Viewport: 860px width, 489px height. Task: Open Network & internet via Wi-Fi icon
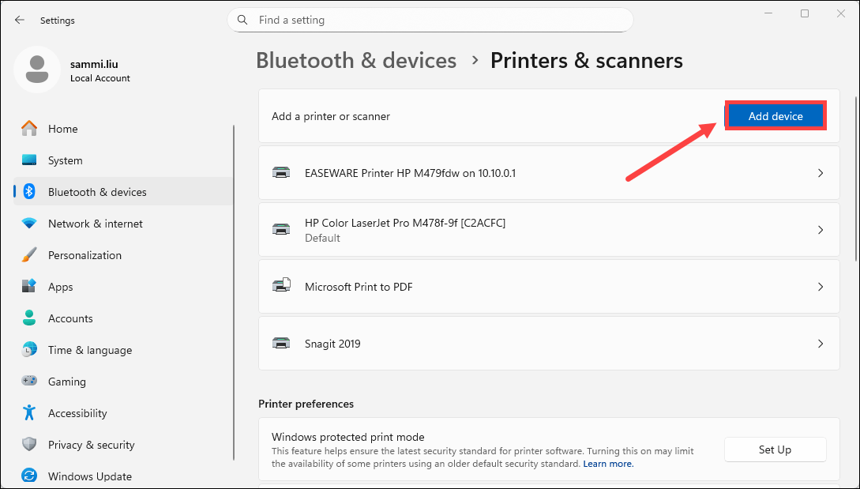29,224
